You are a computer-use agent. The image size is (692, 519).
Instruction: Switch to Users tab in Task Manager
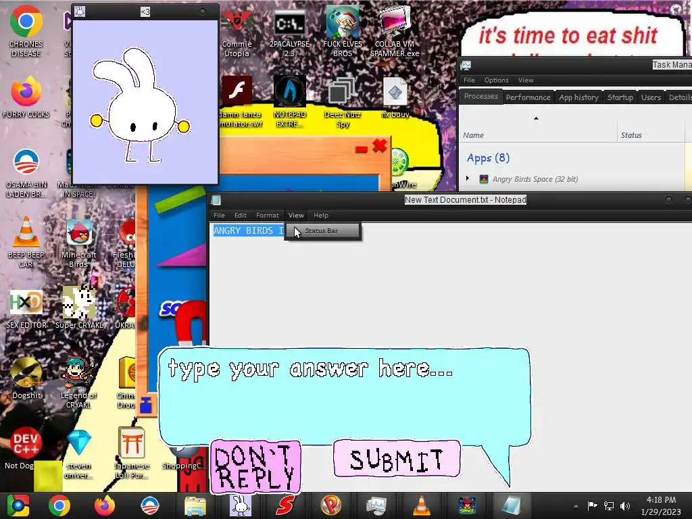(651, 97)
